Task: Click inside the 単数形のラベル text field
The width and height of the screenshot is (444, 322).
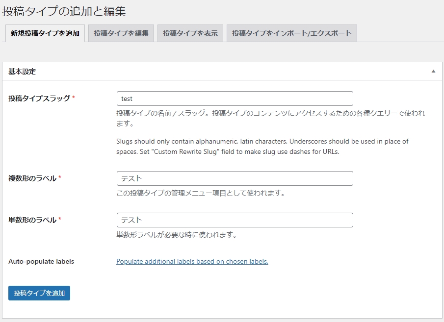Action: (235, 220)
